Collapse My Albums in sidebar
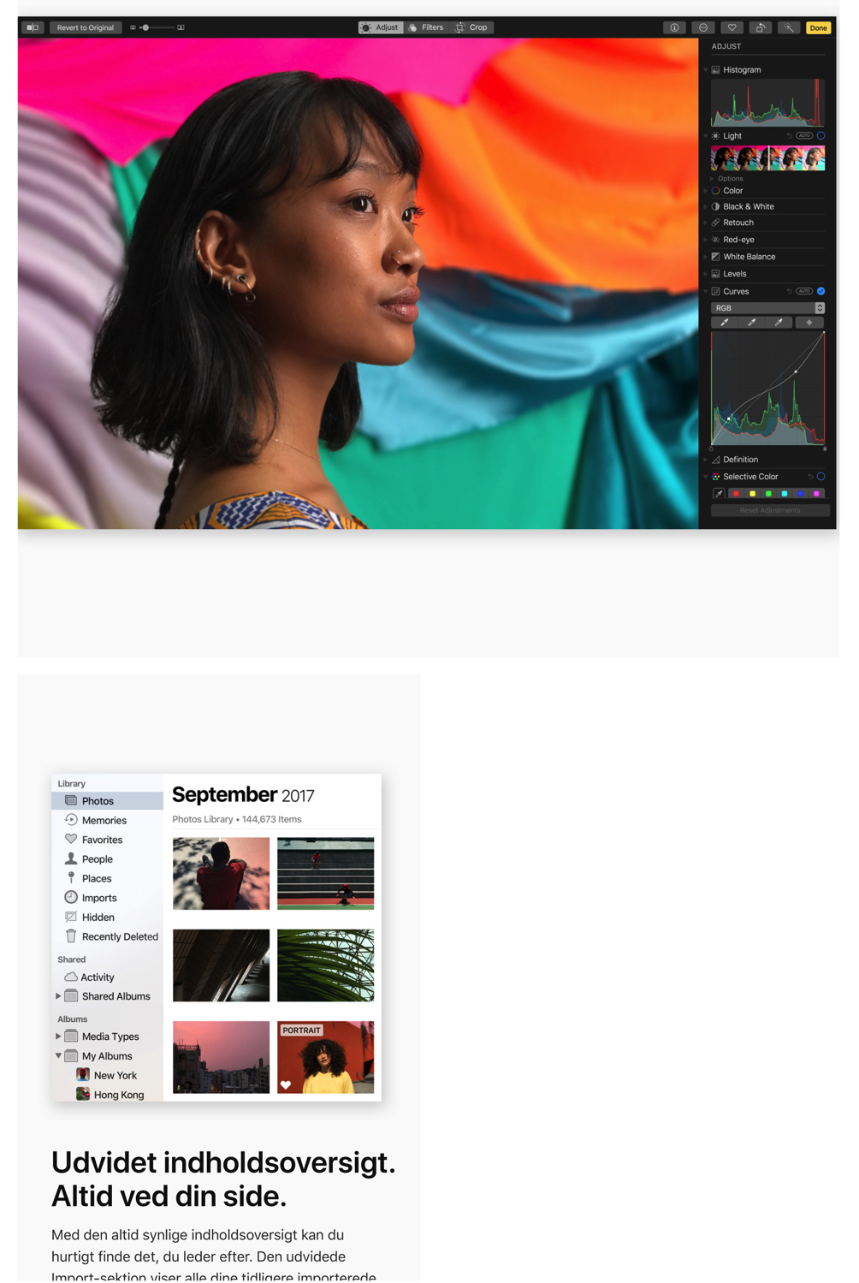This screenshot has width=859, height=1283. (x=58, y=1056)
